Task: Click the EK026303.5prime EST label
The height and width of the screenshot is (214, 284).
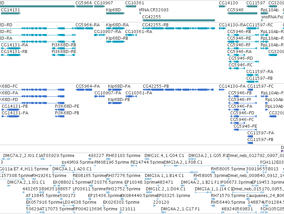Action: click(x=121, y=202)
